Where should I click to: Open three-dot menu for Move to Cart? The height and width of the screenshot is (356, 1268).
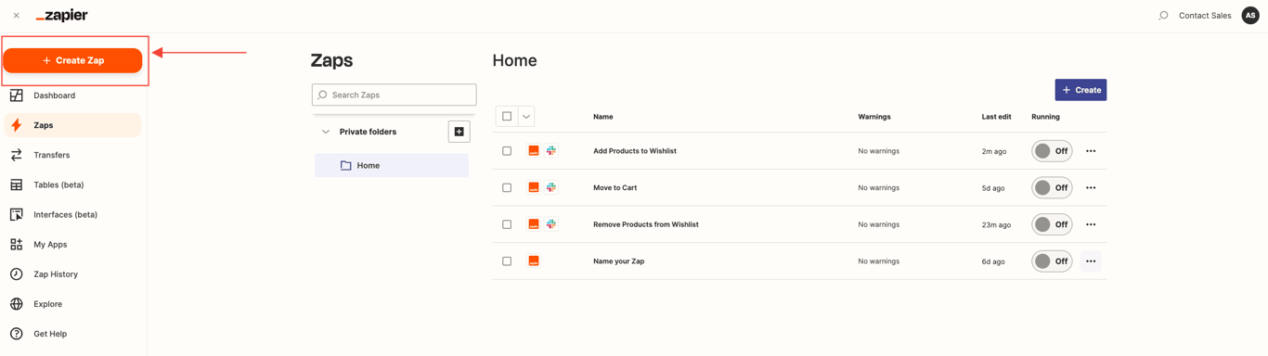tap(1091, 188)
